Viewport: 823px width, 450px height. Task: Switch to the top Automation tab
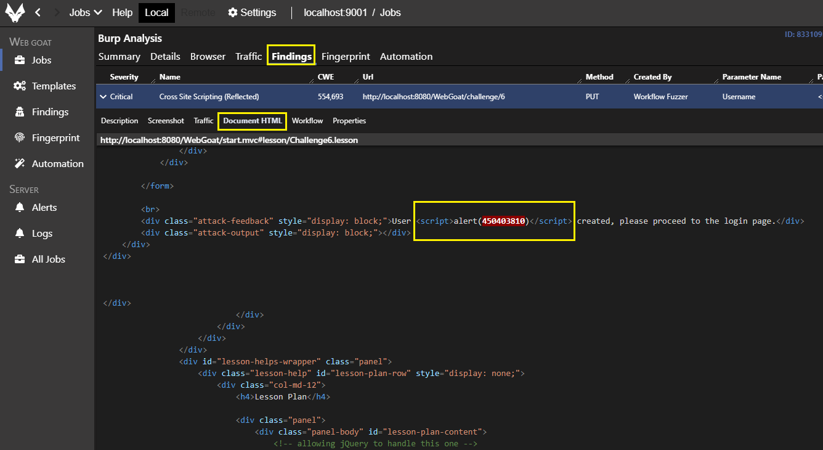click(406, 56)
